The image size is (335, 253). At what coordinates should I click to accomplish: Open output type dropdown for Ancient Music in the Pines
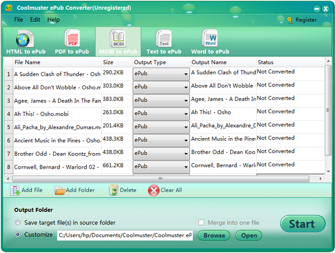click(x=161, y=140)
